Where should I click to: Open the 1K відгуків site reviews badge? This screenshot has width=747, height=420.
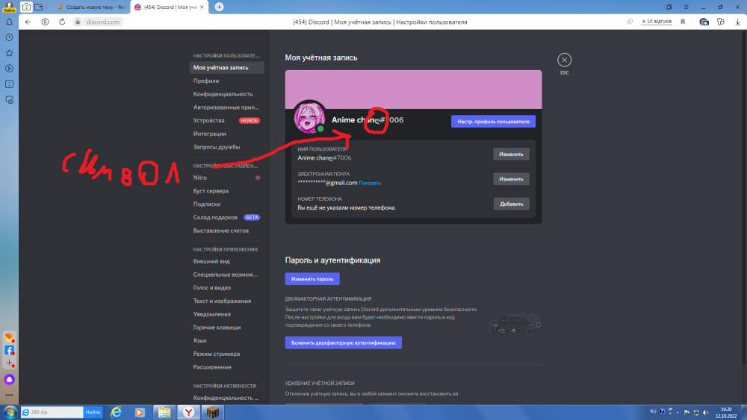657,22
